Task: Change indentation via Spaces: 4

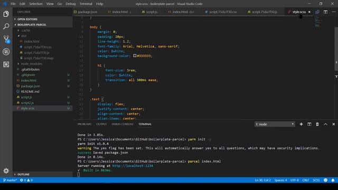Action: 280,180
